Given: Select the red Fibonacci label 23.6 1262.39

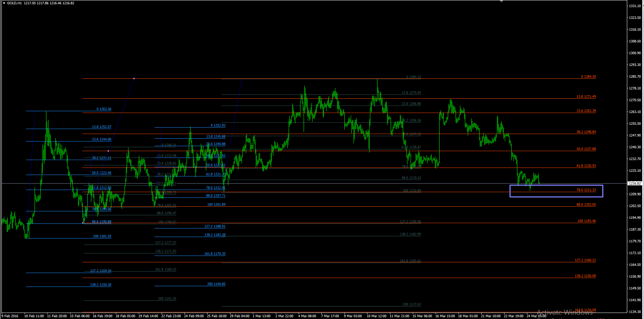Looking at the screenshot, I should click(586, 111).
